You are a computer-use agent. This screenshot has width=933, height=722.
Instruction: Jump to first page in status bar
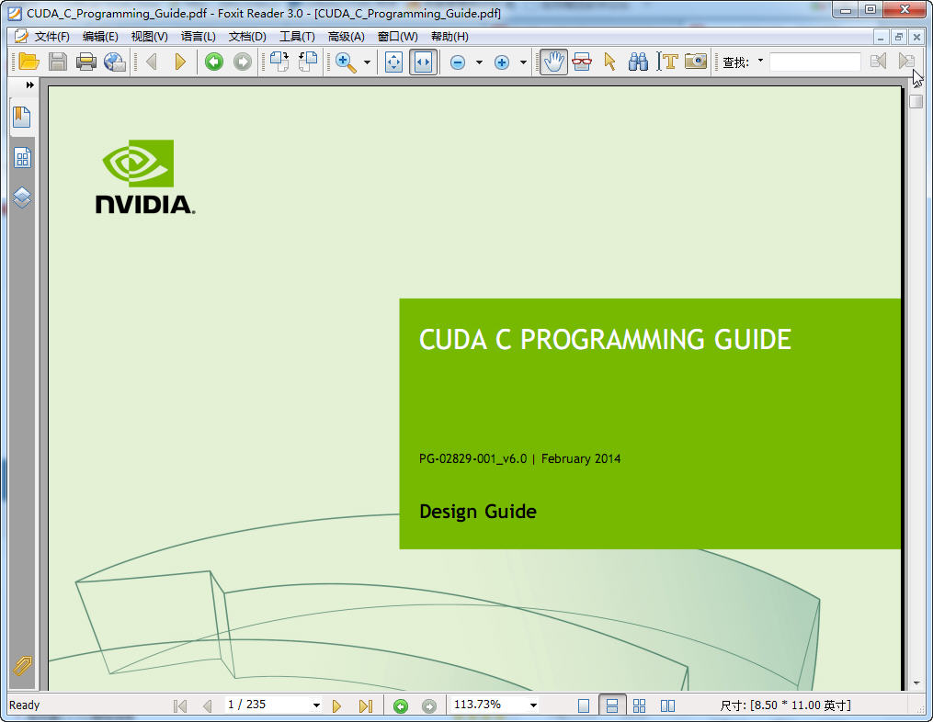(179, 706)
